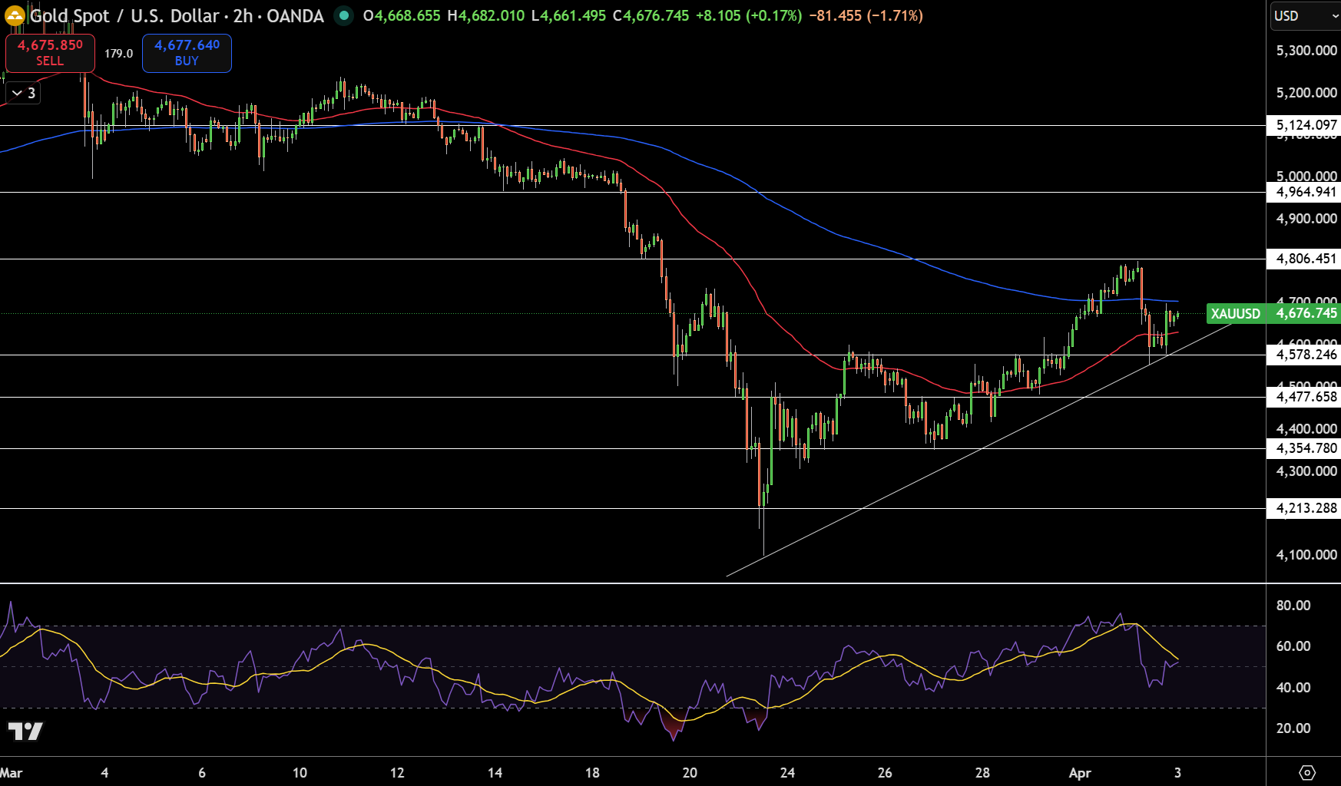1341x786 pixels.
Task: Click the open price O4,668.655
Action: 402,15
